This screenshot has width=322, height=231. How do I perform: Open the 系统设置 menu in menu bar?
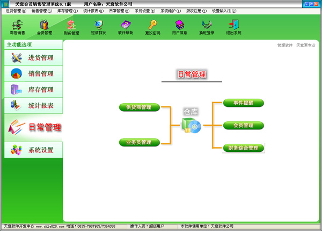145,11
